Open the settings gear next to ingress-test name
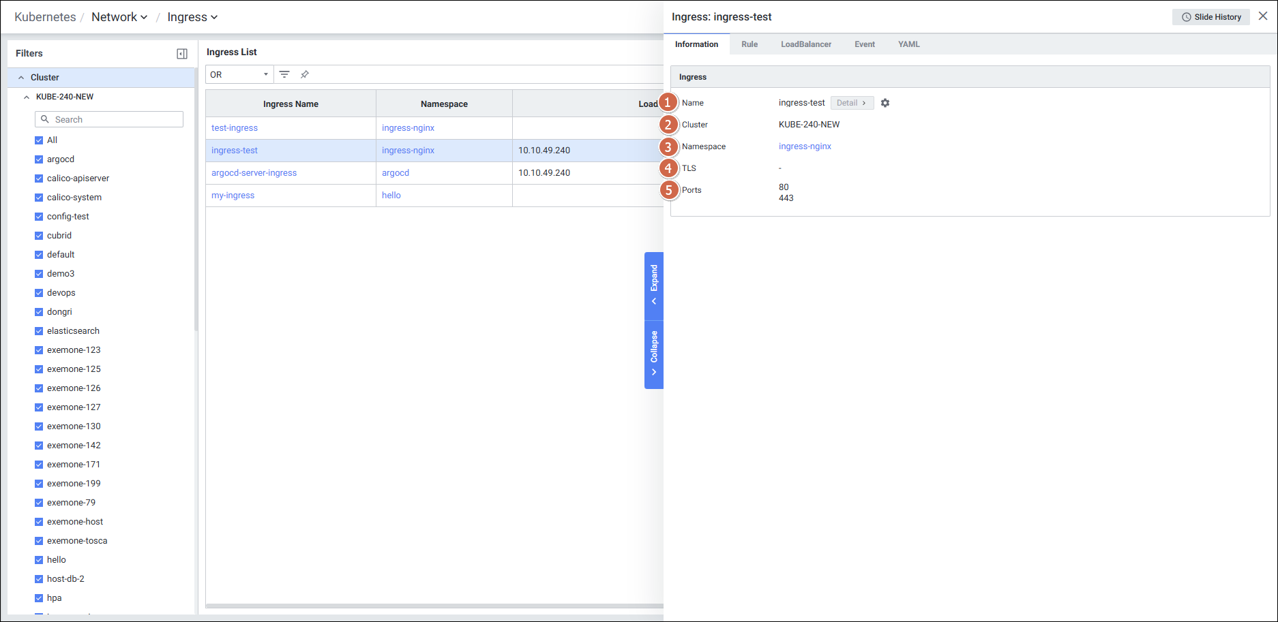The width and height of the screenshot is (1278, 622). tap(885, 103)
